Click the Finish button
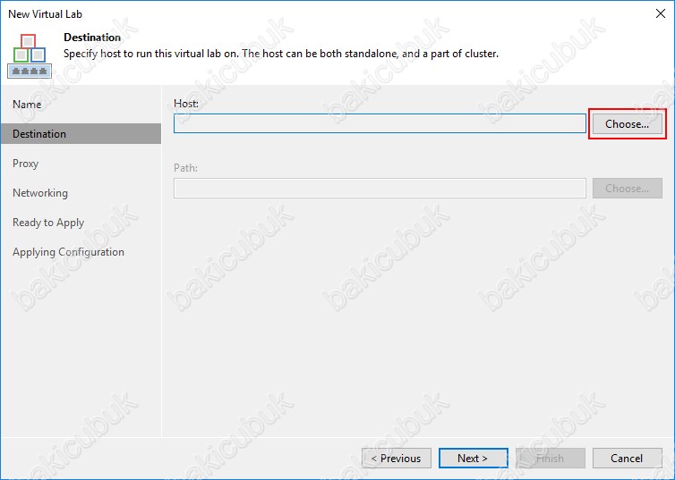This screenshot has width=675, height=480. [x=551, y=459]
